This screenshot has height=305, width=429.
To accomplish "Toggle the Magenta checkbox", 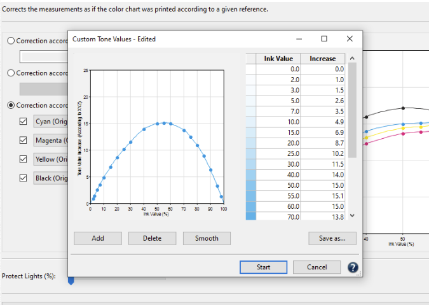I will (x=24, y=140).
